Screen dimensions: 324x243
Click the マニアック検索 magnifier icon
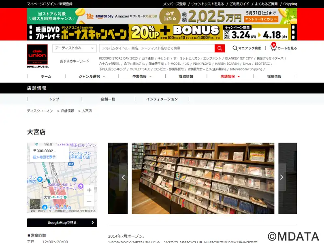(235, 48)
